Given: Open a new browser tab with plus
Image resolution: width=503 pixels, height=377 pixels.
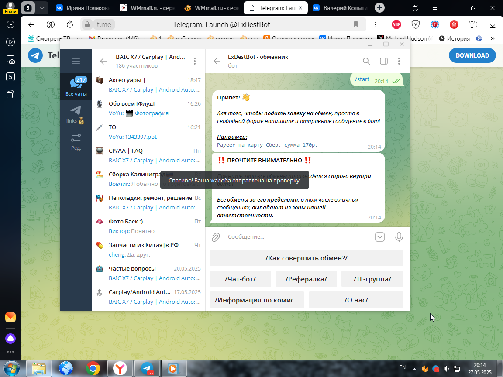Looking at the screenshot, I should pyautogui.click(x=379, y=8).
